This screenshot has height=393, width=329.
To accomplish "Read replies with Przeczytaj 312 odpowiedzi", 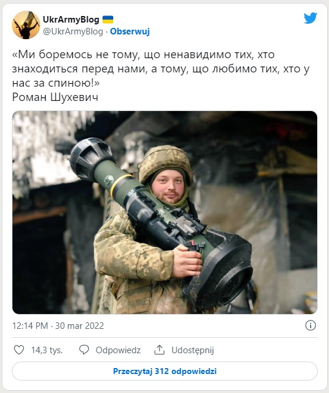I will point(165,371).
